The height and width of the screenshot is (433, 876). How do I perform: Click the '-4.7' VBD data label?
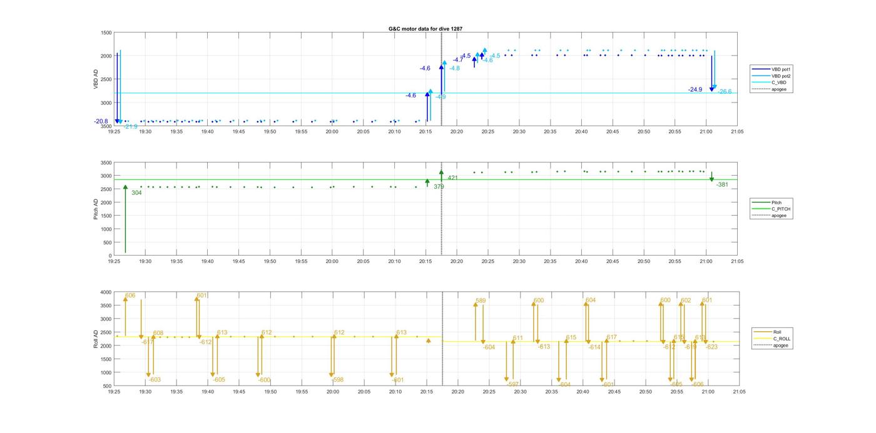click(458, 60)
